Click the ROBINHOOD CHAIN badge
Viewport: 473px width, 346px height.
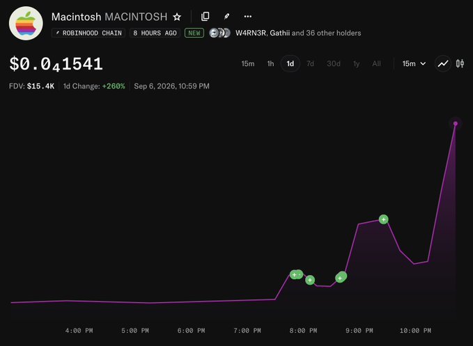(88, 33)
